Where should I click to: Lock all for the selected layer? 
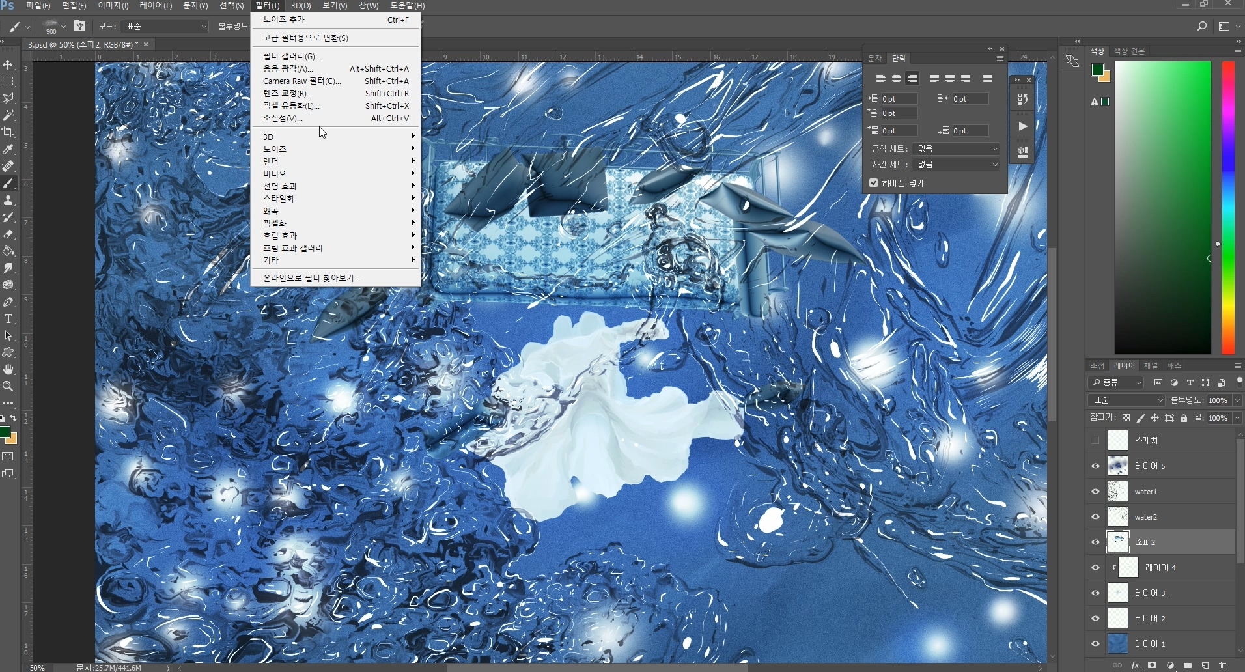[1184, 418]
